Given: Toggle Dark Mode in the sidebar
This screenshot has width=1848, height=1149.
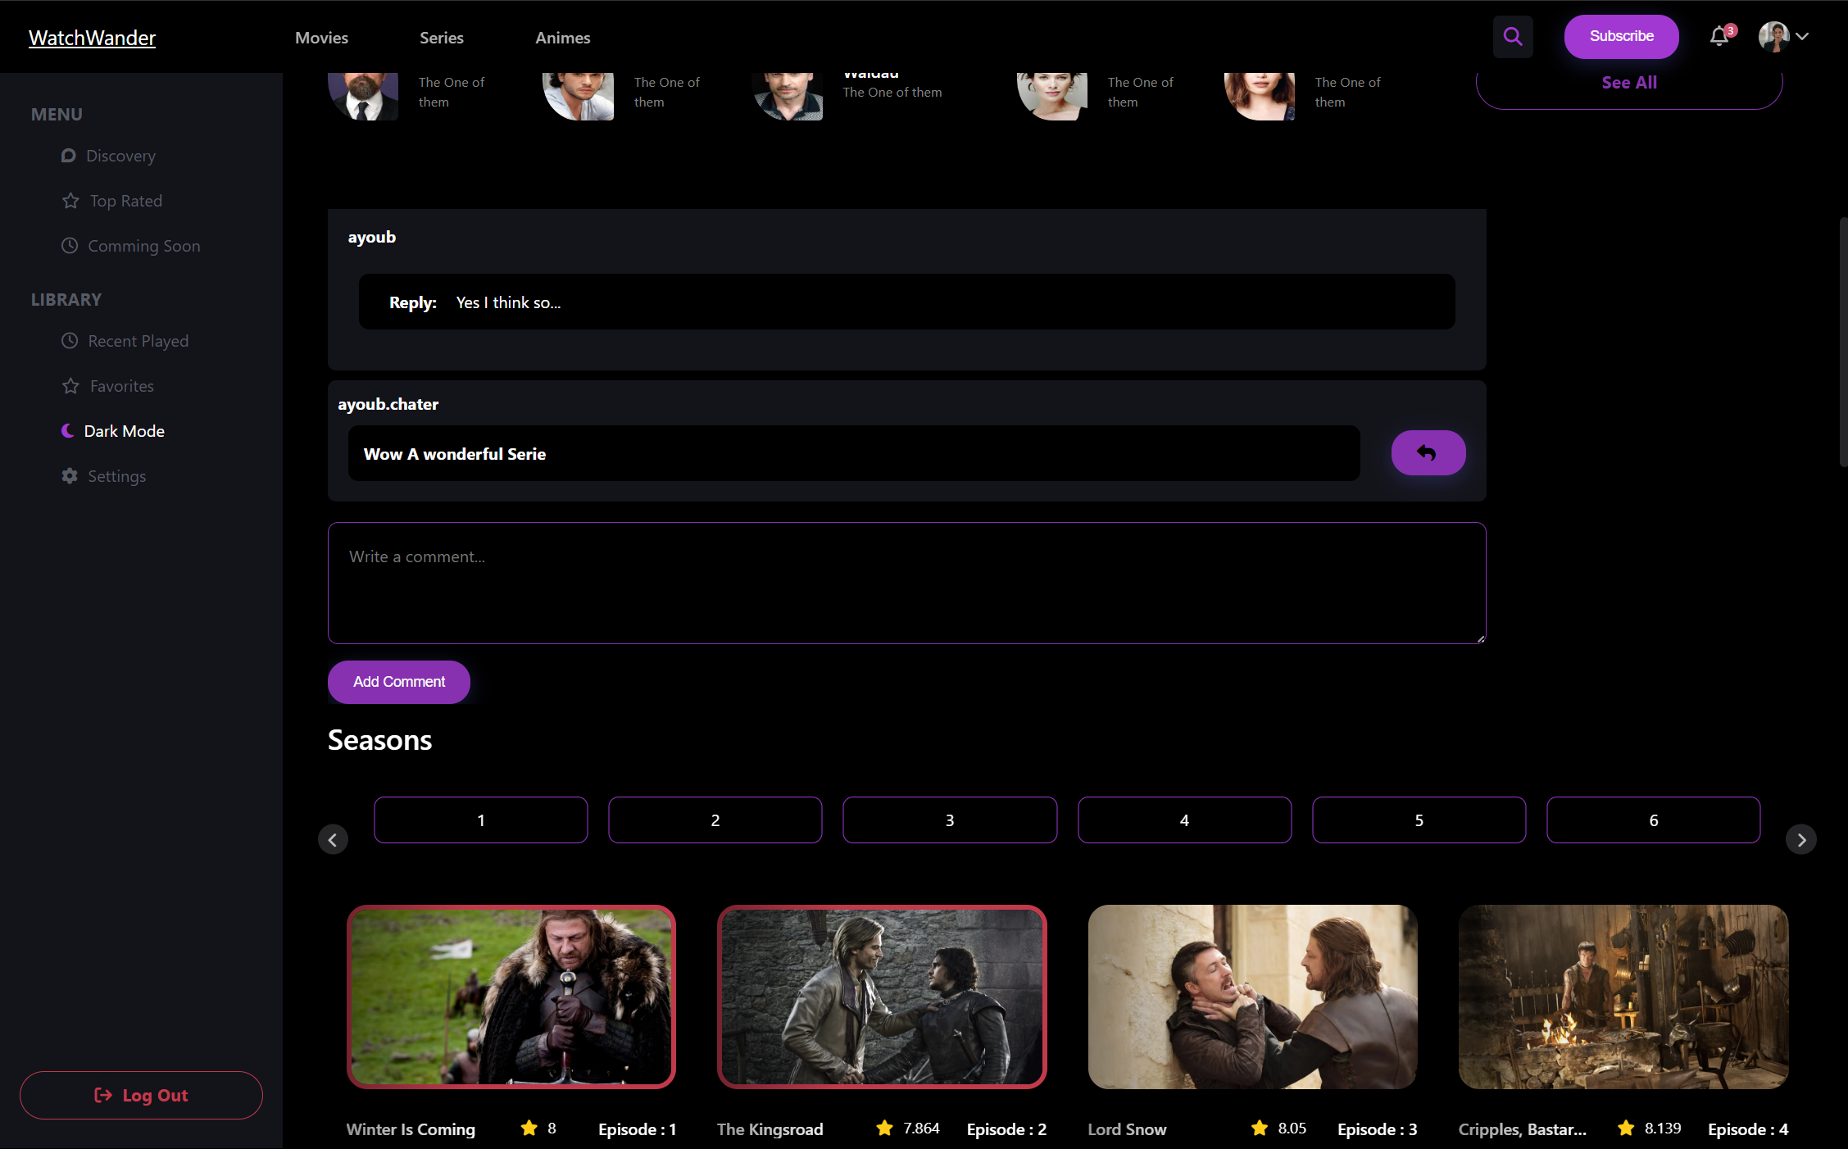Looking at the screenshot, I should [x=113, y=431].
